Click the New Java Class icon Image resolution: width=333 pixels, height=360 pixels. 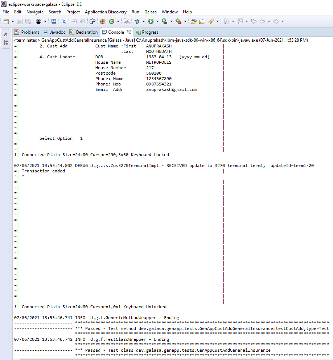click(x=111, y=21)
